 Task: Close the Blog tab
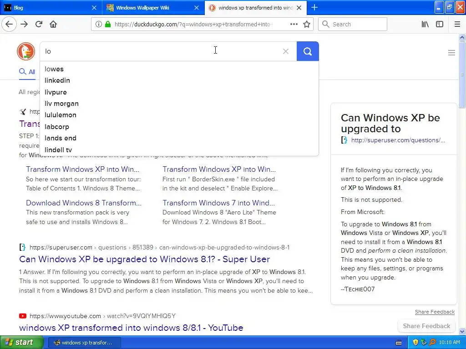coord(94,8)
